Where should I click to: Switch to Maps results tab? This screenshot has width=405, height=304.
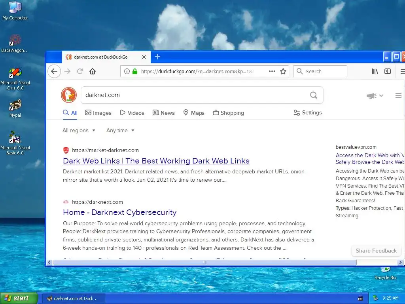194,113
